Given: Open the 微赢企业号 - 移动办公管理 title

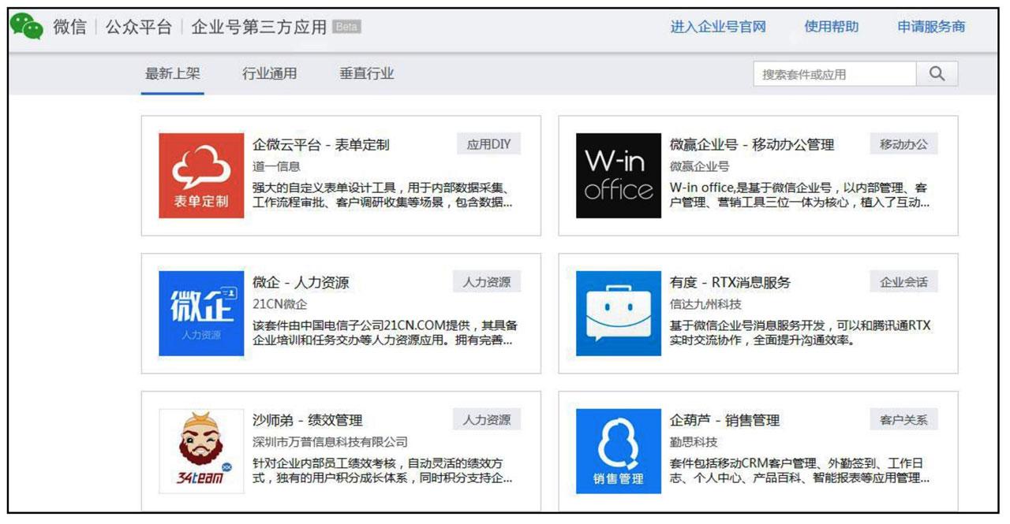Looking at the screenshot, I should pyautogui.click(x=752, y=145).
